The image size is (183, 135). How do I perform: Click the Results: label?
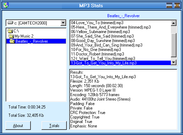77,72
